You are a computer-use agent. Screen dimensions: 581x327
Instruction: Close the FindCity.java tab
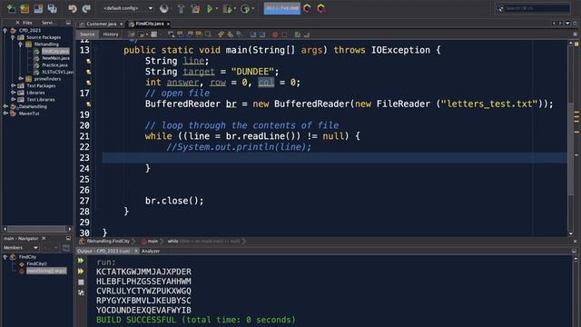168,25
